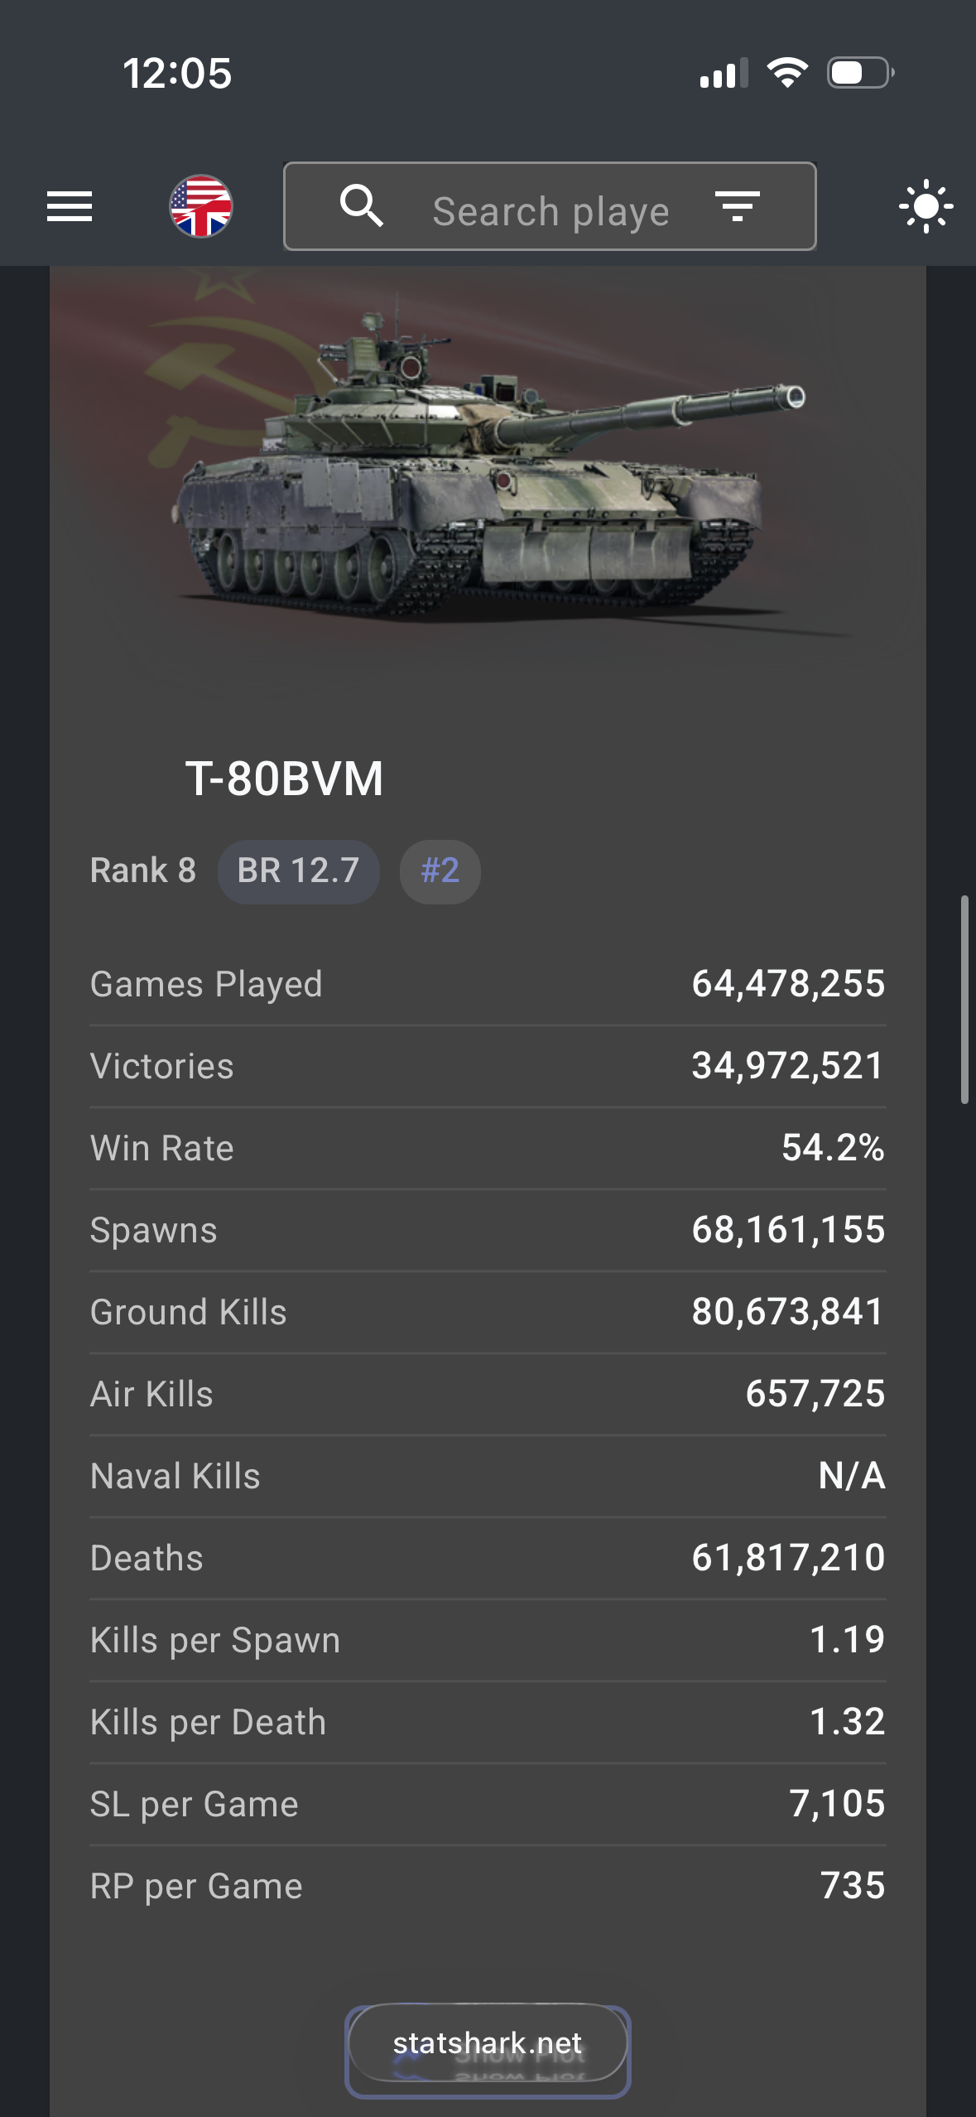Toggle light theme with sun icon

point(926,206)
